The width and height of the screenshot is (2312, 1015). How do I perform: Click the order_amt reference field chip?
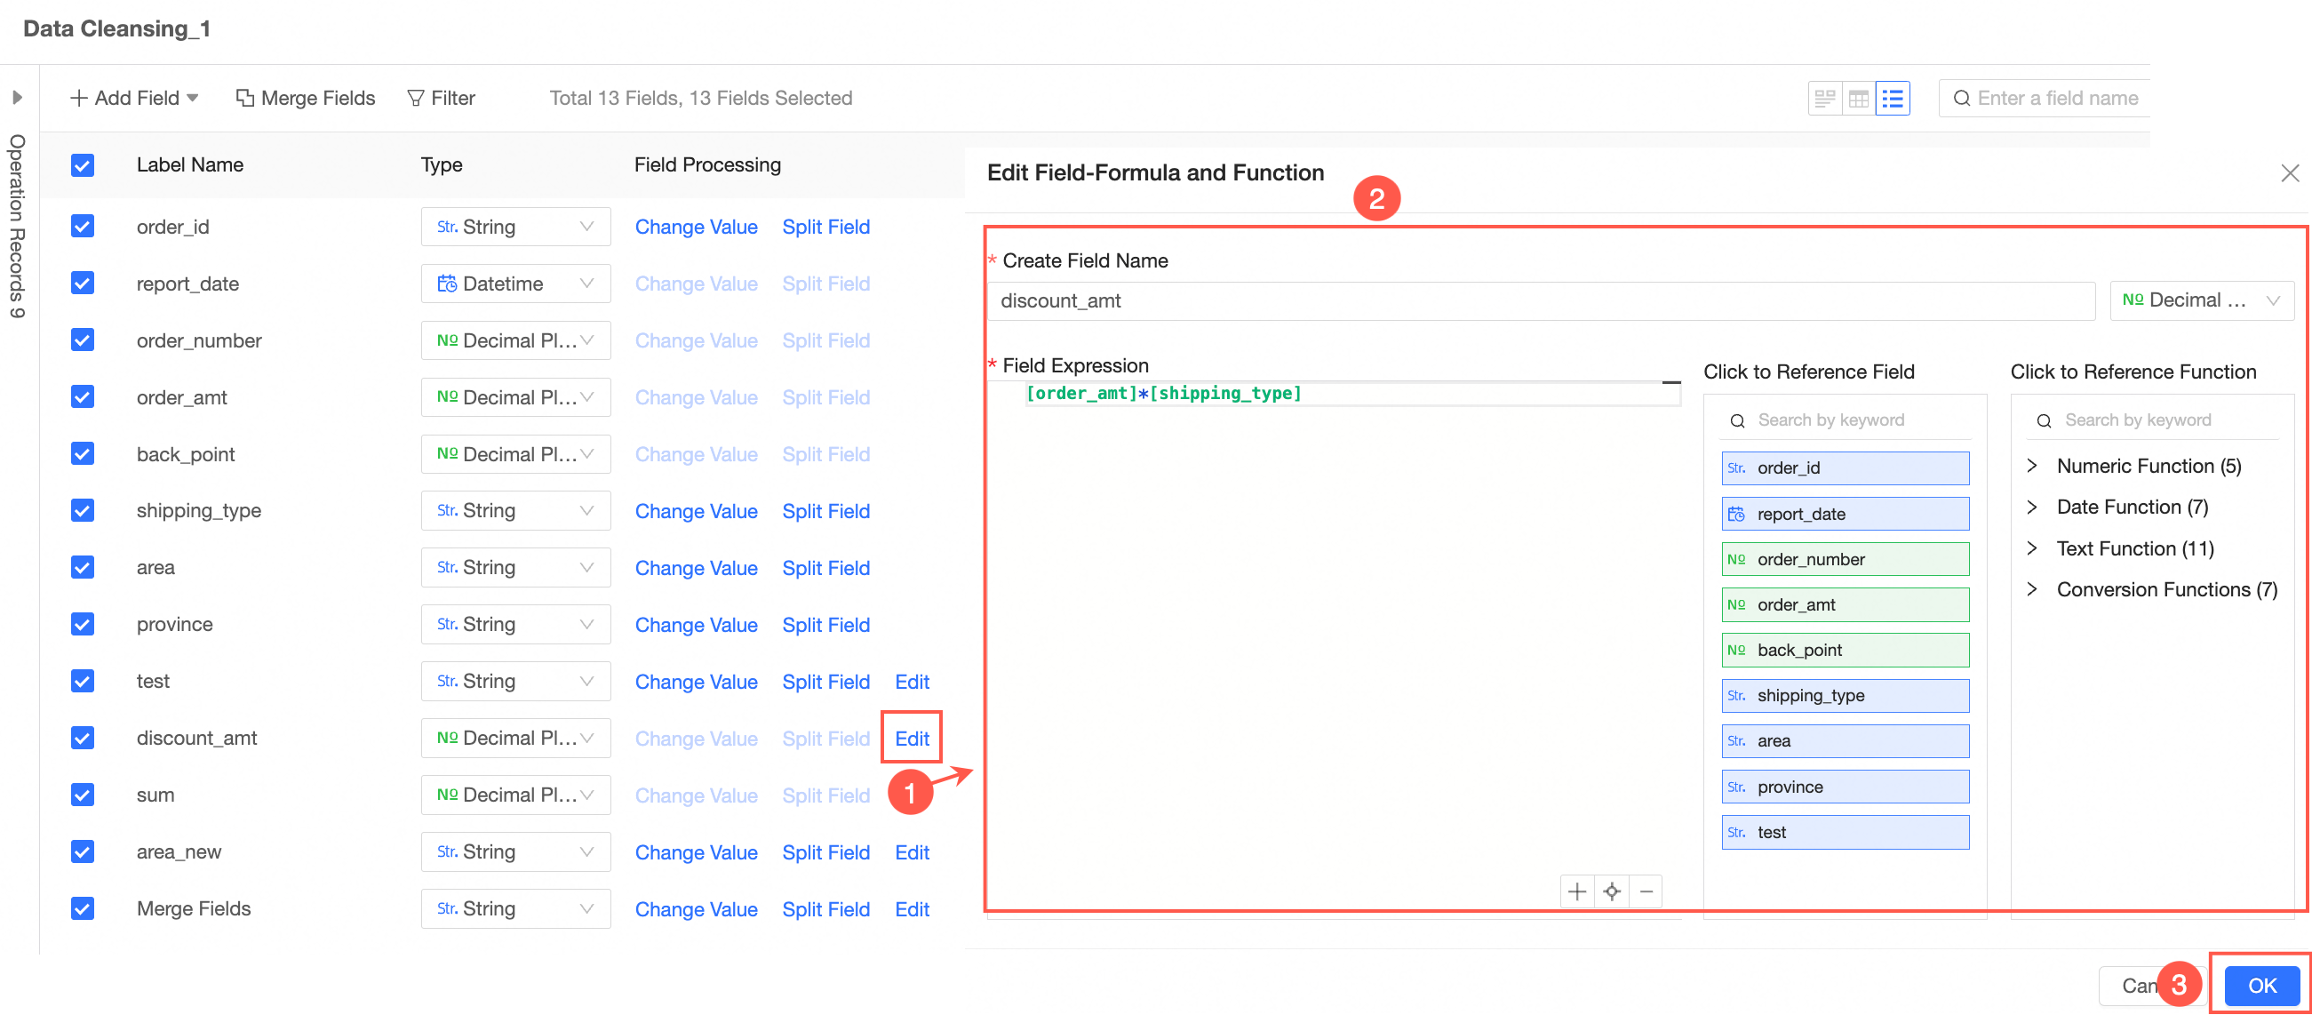[x=1845, y=605]
